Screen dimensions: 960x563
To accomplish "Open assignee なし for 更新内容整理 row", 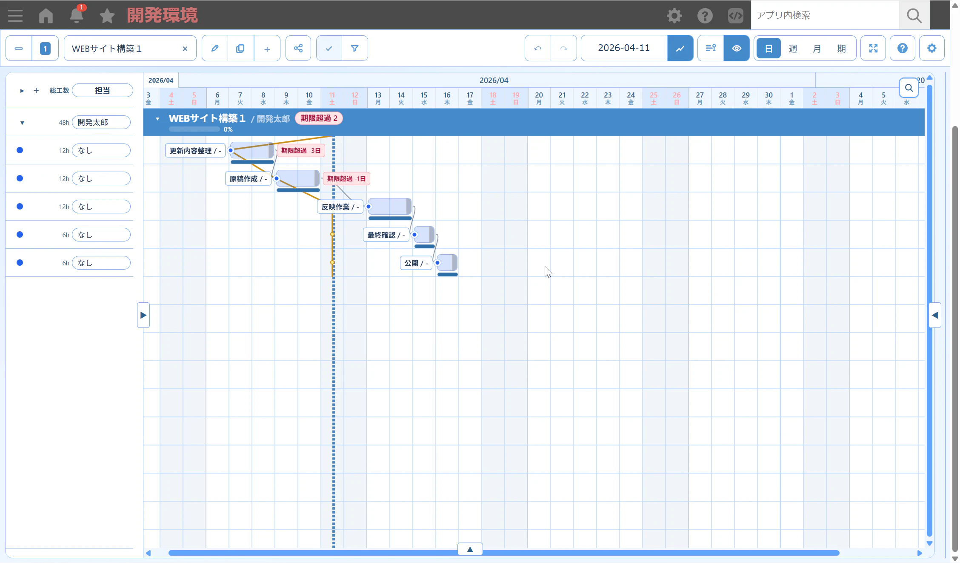I will [x=101, y=150].
